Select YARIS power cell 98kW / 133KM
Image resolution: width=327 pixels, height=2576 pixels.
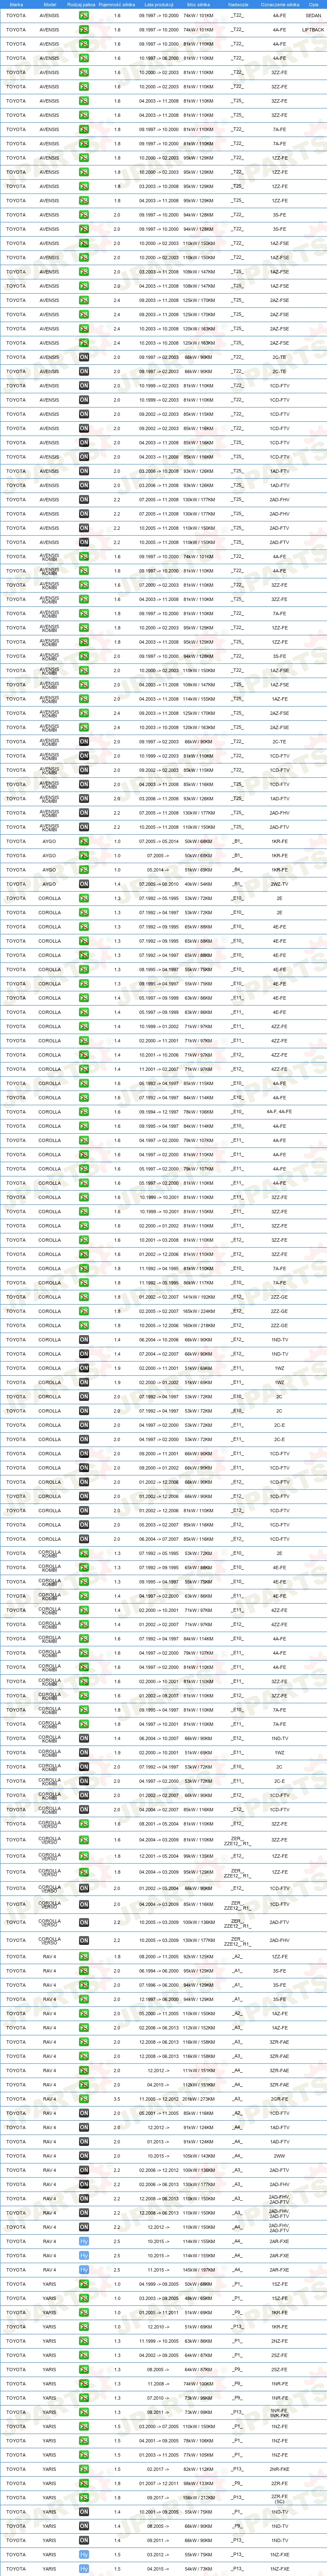point(198,2483)
